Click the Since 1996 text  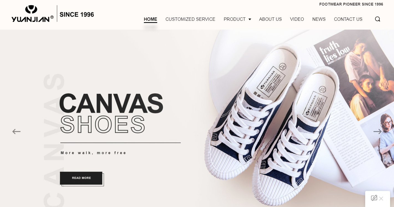pyautogui.click(x=77, y=14)
